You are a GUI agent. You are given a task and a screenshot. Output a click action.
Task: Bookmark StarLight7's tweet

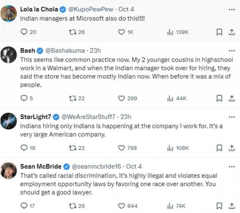pos(219,148)
